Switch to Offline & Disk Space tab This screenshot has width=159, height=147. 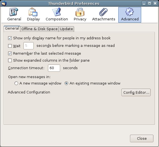click(40, 29)
